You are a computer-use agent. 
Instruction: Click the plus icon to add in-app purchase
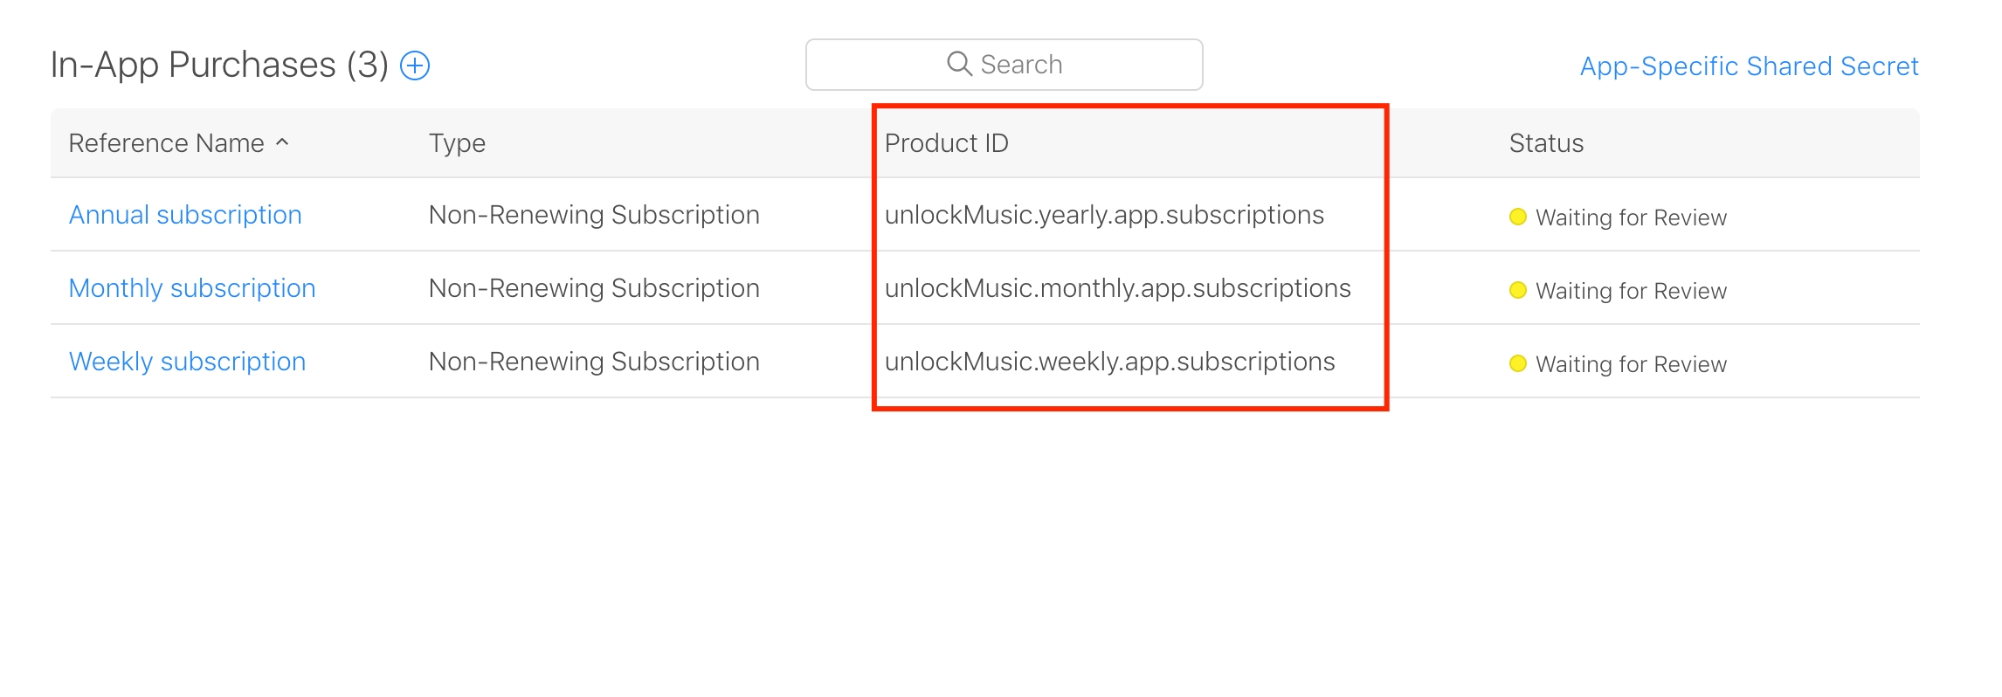(x=415, y=66)
